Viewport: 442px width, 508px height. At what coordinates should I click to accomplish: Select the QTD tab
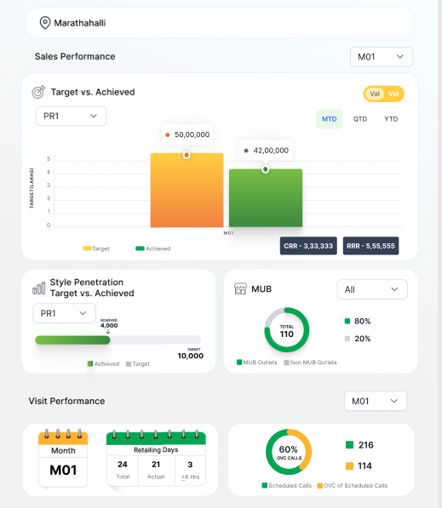click(360, 119)
